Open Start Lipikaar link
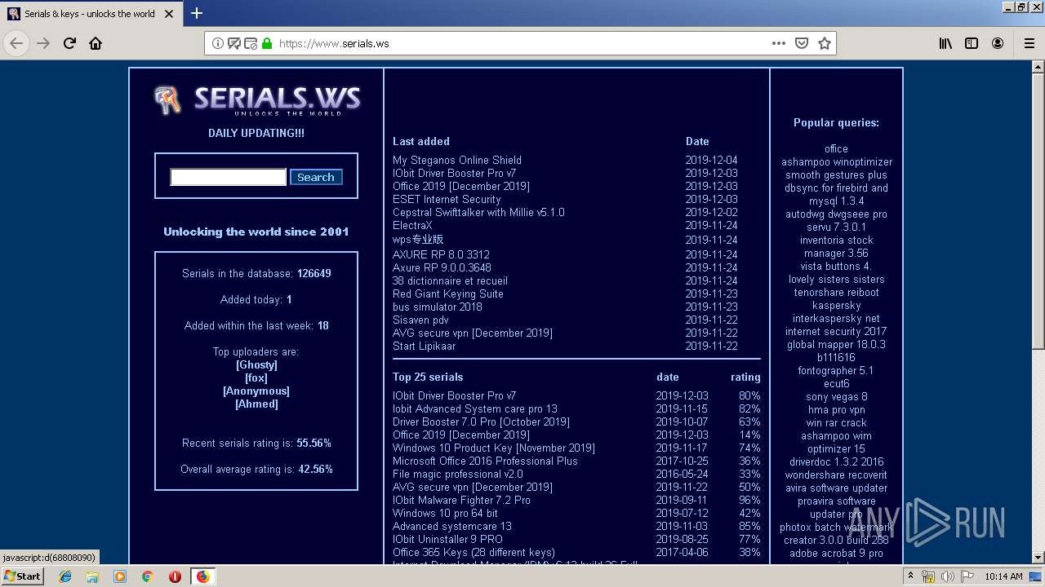This screenshot has height=587, width=1045. pyautogui.click(x=425, y=346)
